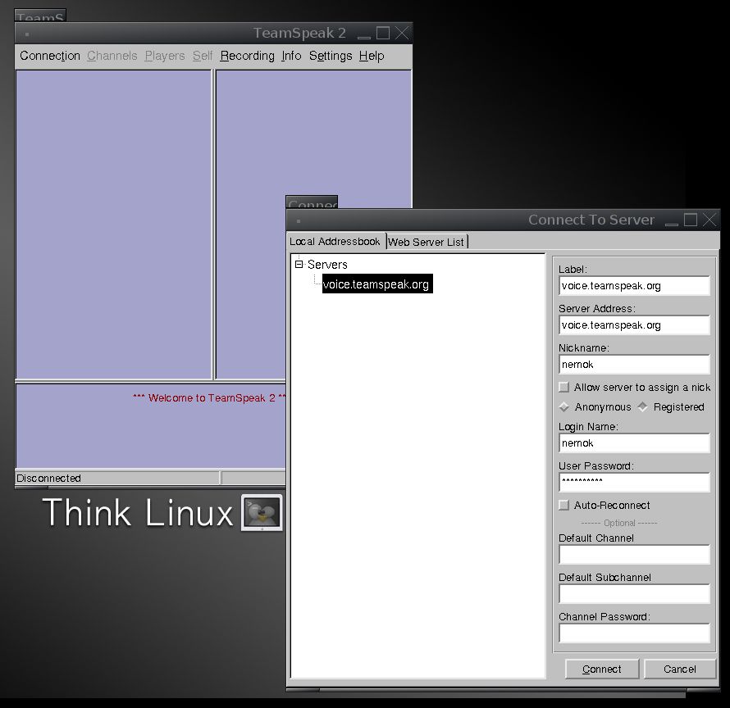This screenshot has height=708, width=730.
Task: Collapse the Servers tree node
Action: click(x=299, y=265)
